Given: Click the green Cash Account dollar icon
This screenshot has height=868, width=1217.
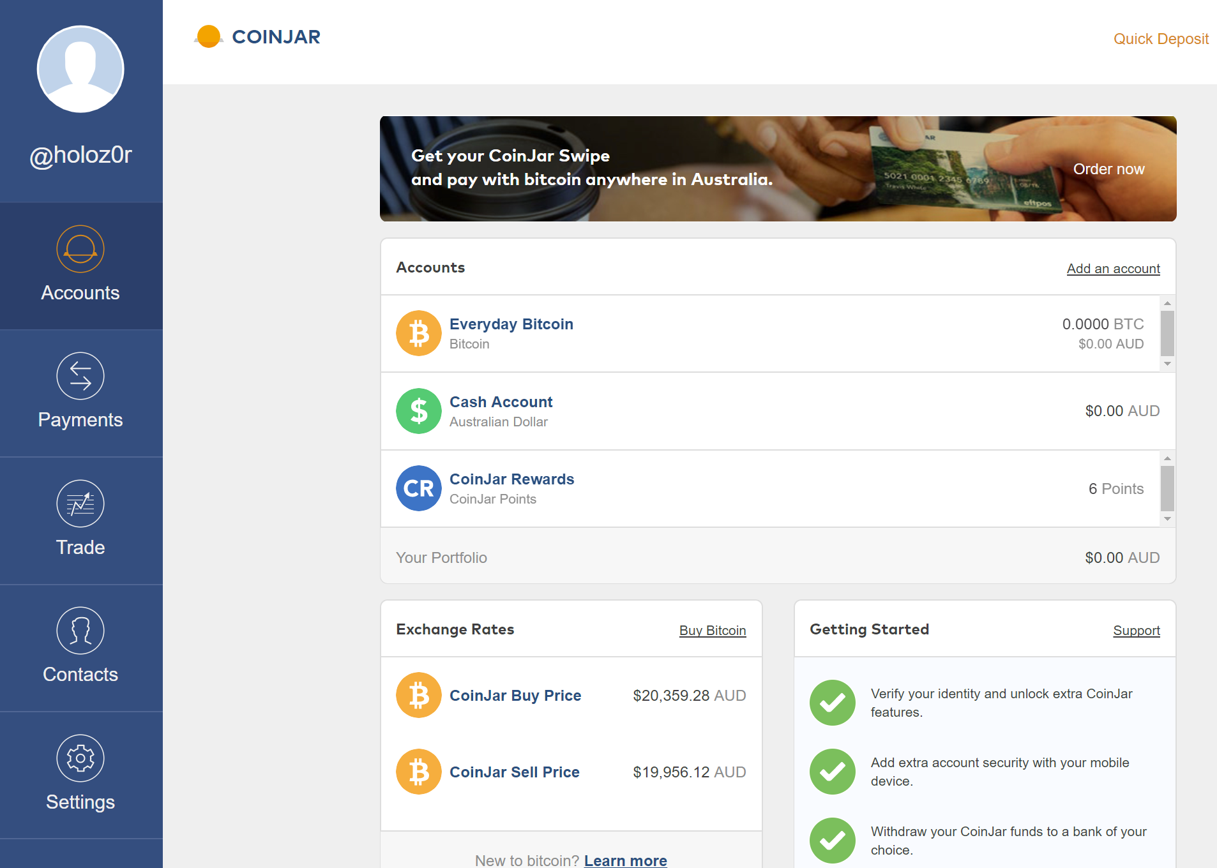Looking at the screenshot, I should coord(419,411).
